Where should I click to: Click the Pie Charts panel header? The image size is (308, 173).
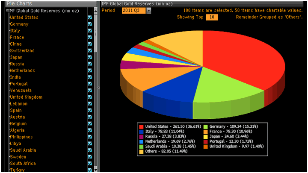pyautogui.click(x=51, y=3)
